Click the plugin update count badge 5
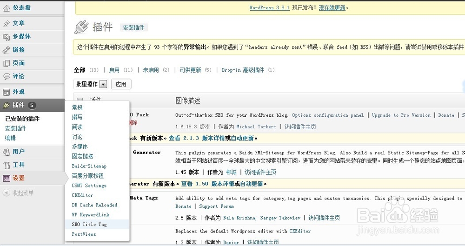This screenshot has width=465, height=246. point(32,106)
